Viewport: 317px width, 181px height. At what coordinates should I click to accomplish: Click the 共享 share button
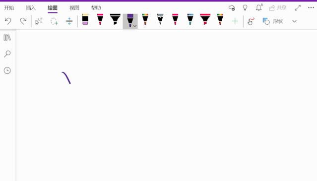(278, 8)
